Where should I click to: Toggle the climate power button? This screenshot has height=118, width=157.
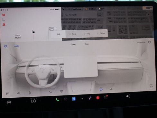click(5, 46)
